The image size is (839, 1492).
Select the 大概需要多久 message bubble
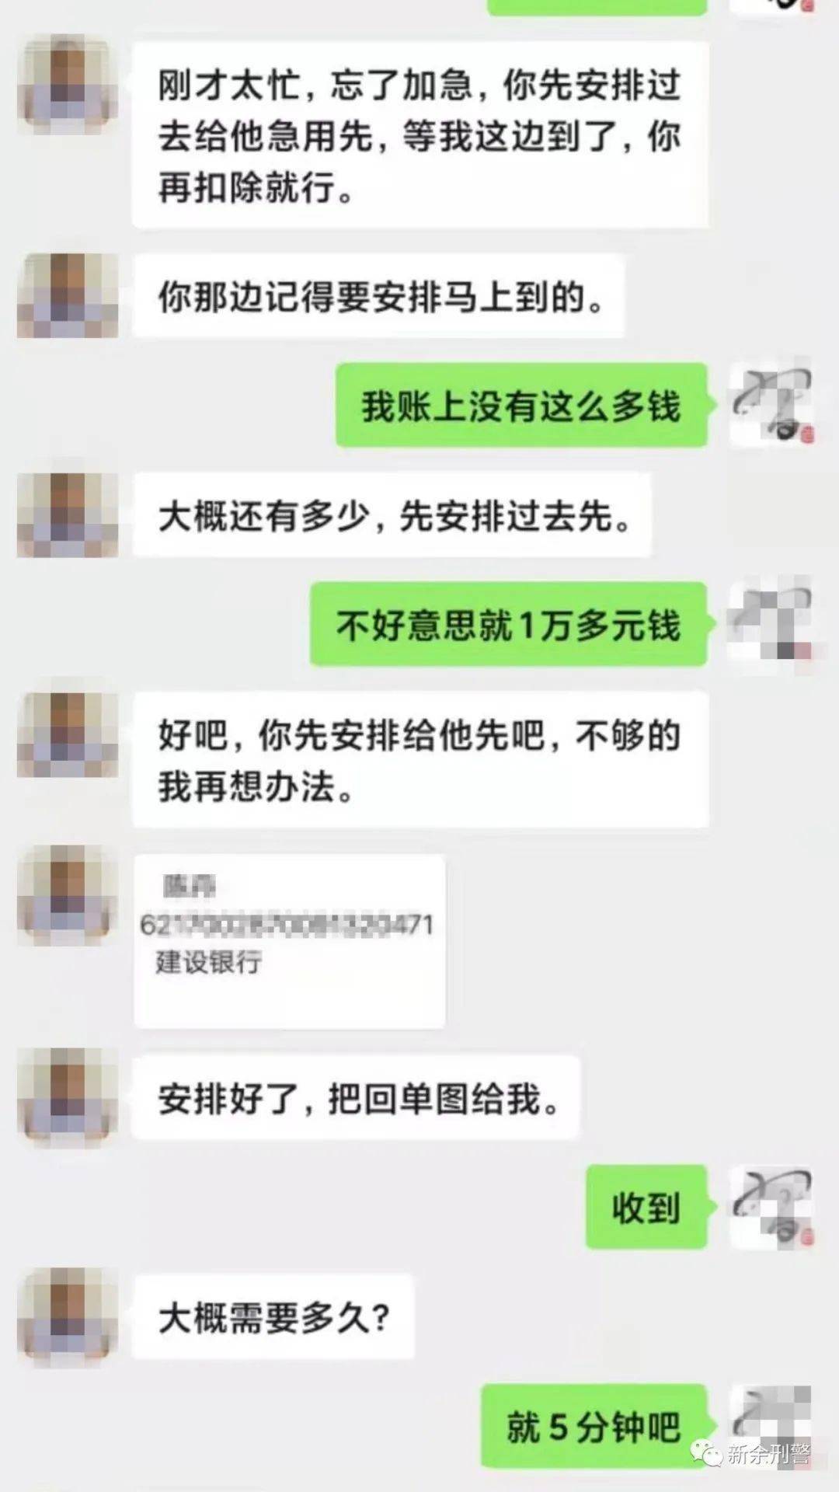(273, 1317)
